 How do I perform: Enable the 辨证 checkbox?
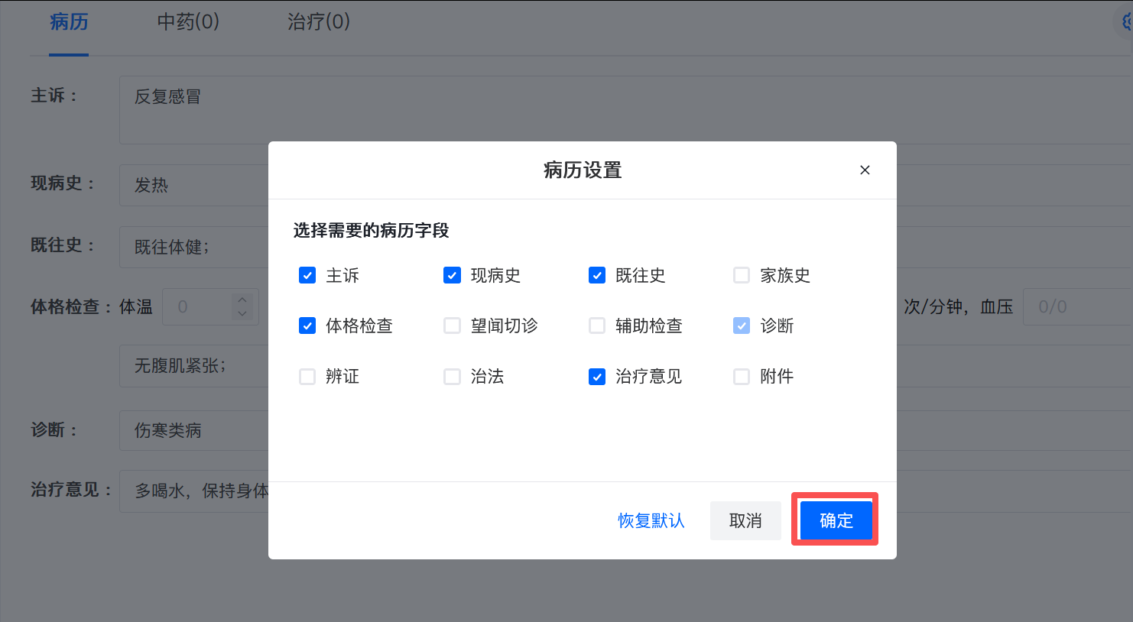pyautogui.click(x=307, y=376)
